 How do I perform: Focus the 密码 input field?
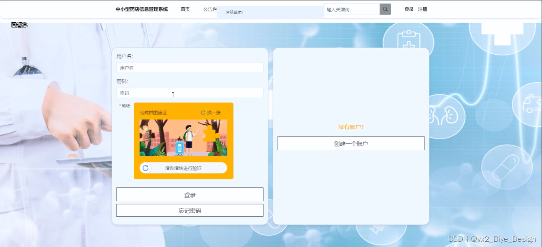coord(190,93)
